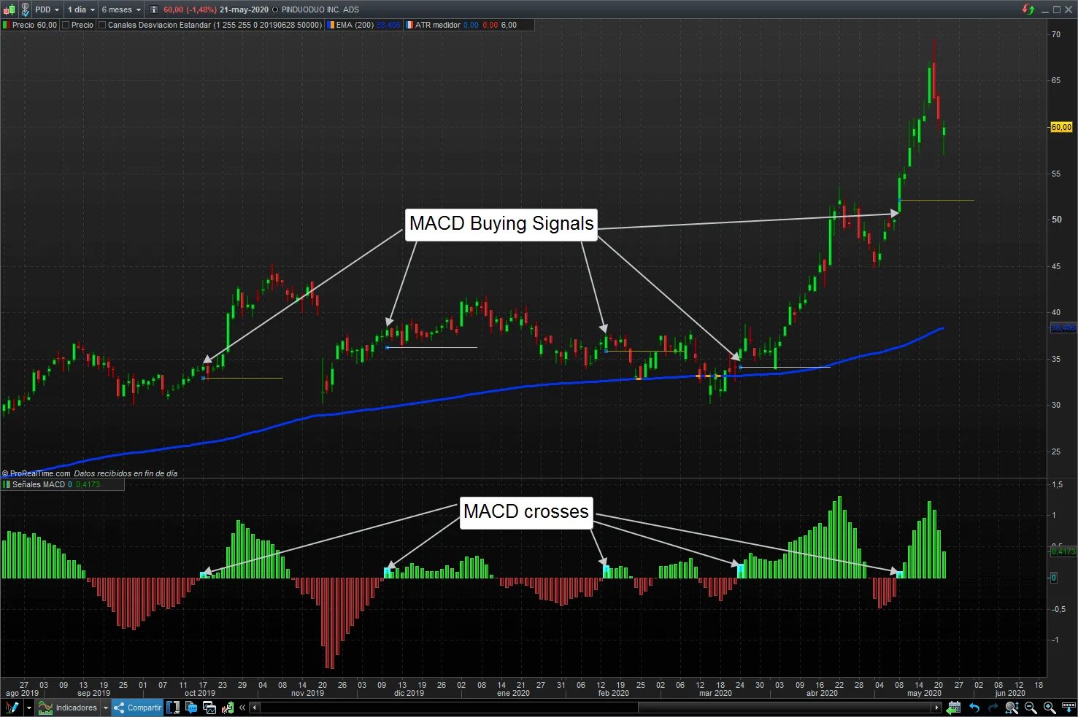This screenshot has height=717, width=1078.
Task: Click the linked-chart group icon with checkmark
Action: pos(25,9)
